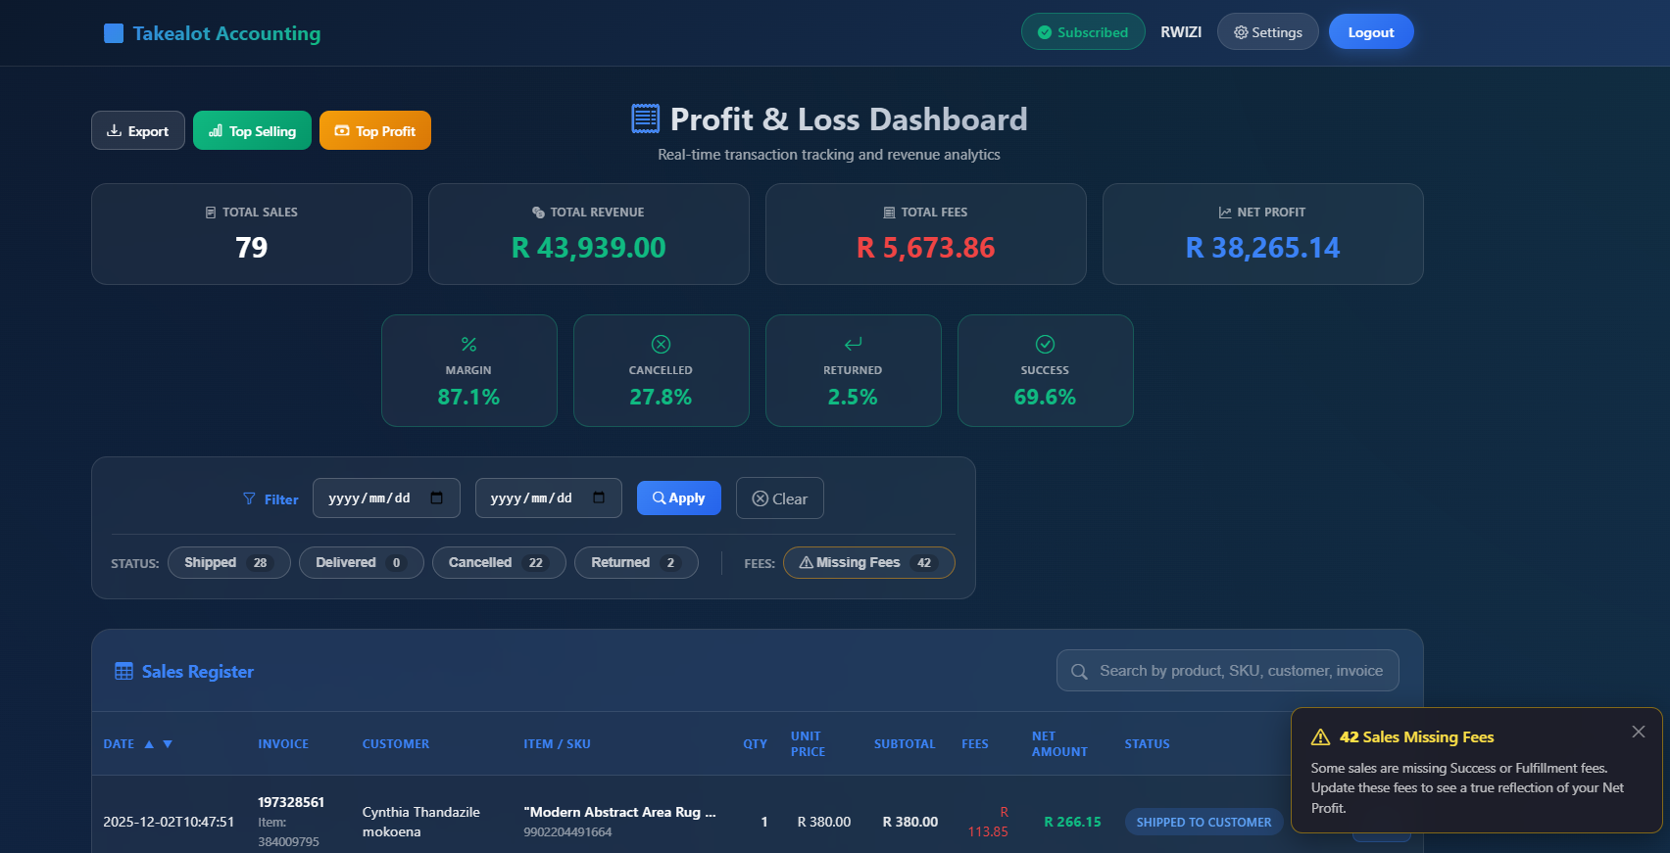1670x853 pixels.
Task: Focus the product, SKU, customer search box
Action: (1227, 671)
